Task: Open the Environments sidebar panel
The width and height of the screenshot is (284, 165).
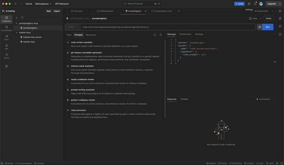Action: point(6,28)
